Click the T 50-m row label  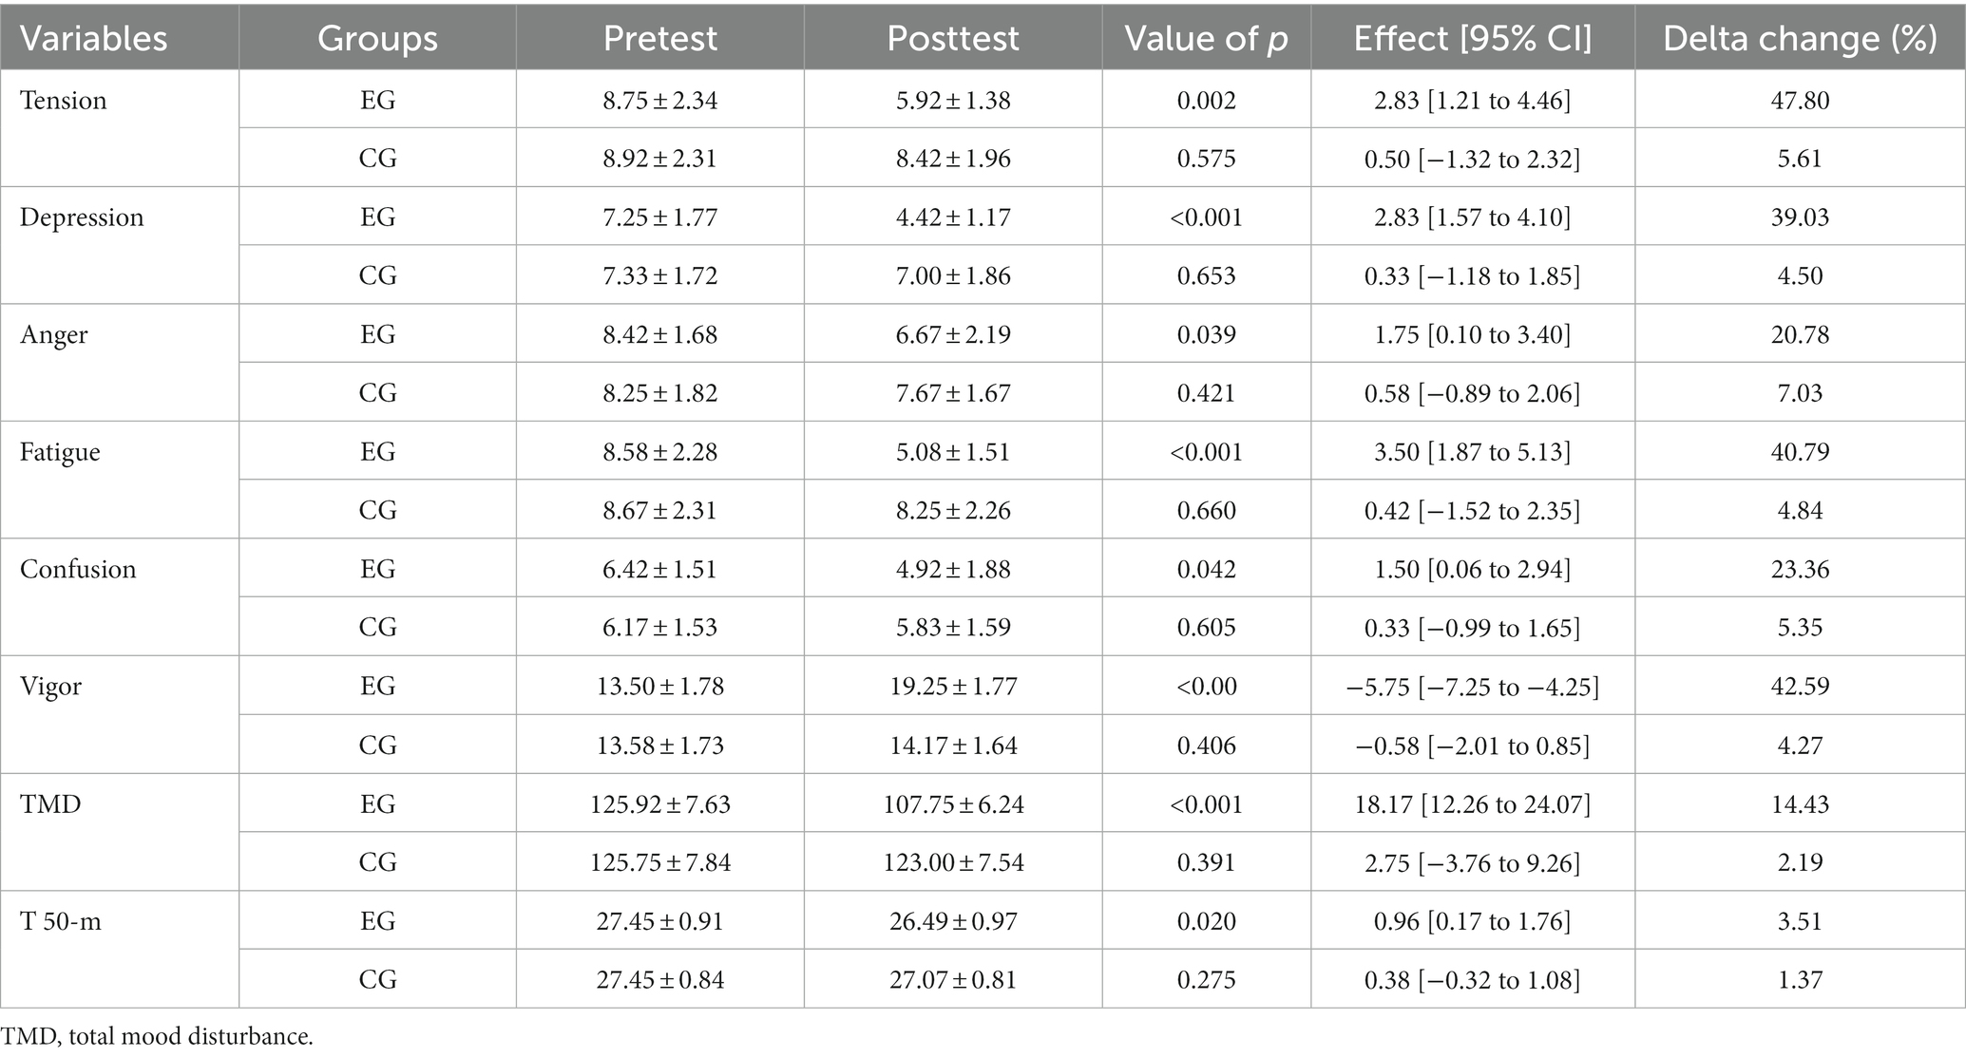point(60,921)
